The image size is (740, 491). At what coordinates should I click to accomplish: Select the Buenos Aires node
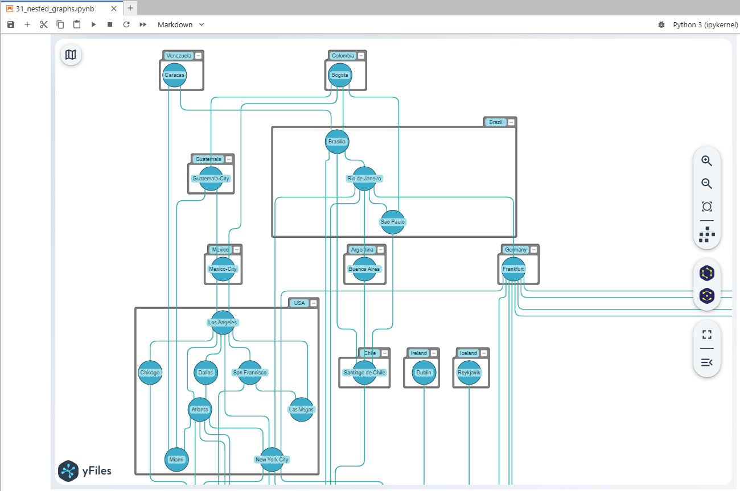point(364,269)
